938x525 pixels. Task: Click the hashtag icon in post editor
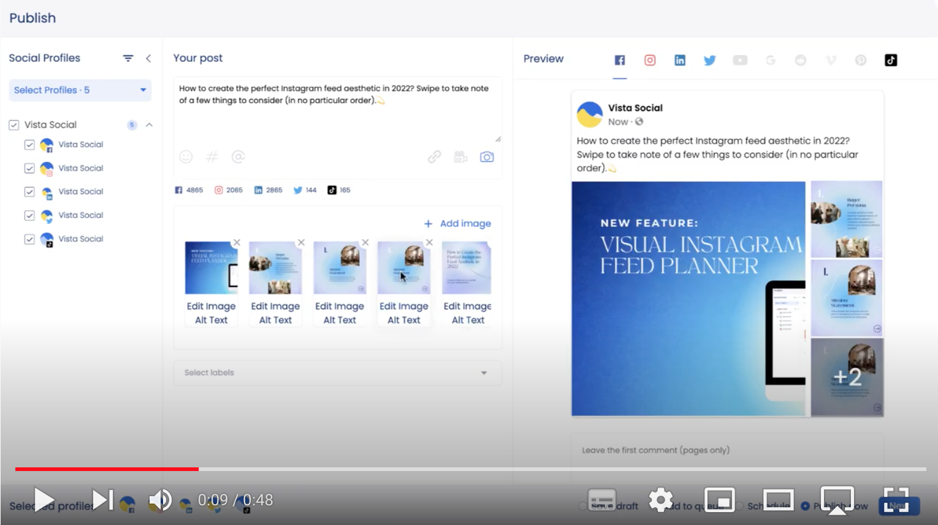212,157
